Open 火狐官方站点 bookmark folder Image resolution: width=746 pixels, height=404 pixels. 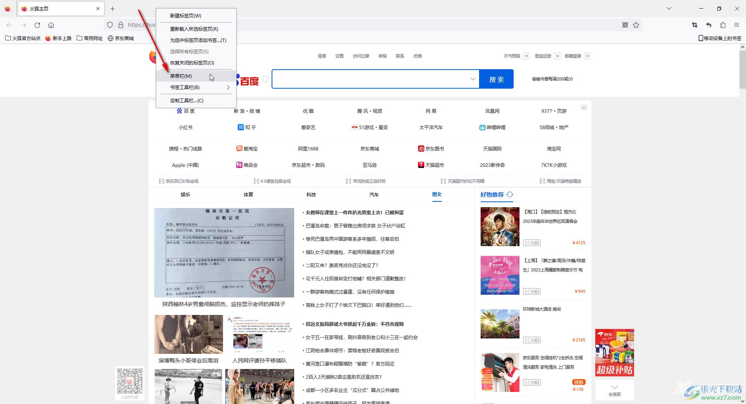[23, 38]
